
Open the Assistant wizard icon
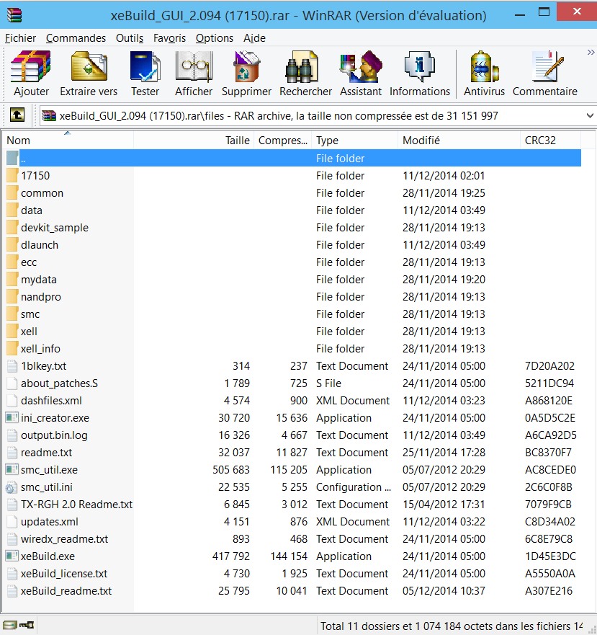360,67
